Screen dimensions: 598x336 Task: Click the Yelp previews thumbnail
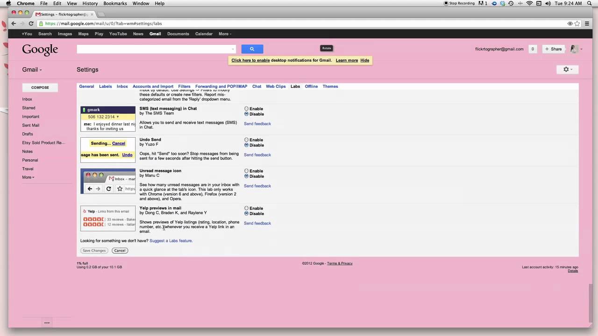[x=108, y=218]
